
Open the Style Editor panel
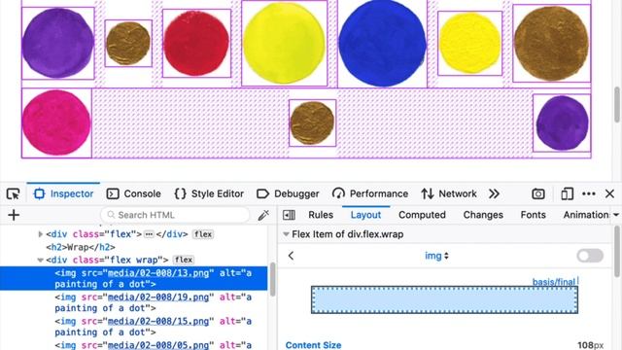[209, 194]
